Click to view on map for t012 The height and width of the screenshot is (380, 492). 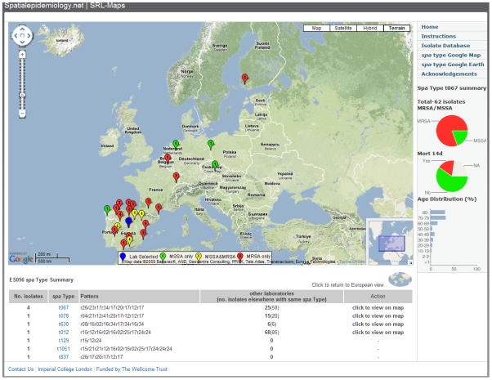click(378, 332)
